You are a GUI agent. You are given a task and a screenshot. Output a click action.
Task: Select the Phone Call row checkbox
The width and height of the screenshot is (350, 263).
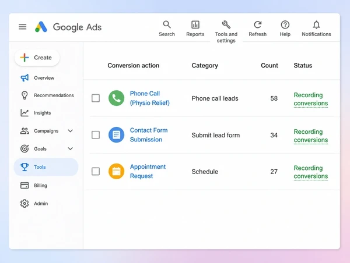(96, 98)
